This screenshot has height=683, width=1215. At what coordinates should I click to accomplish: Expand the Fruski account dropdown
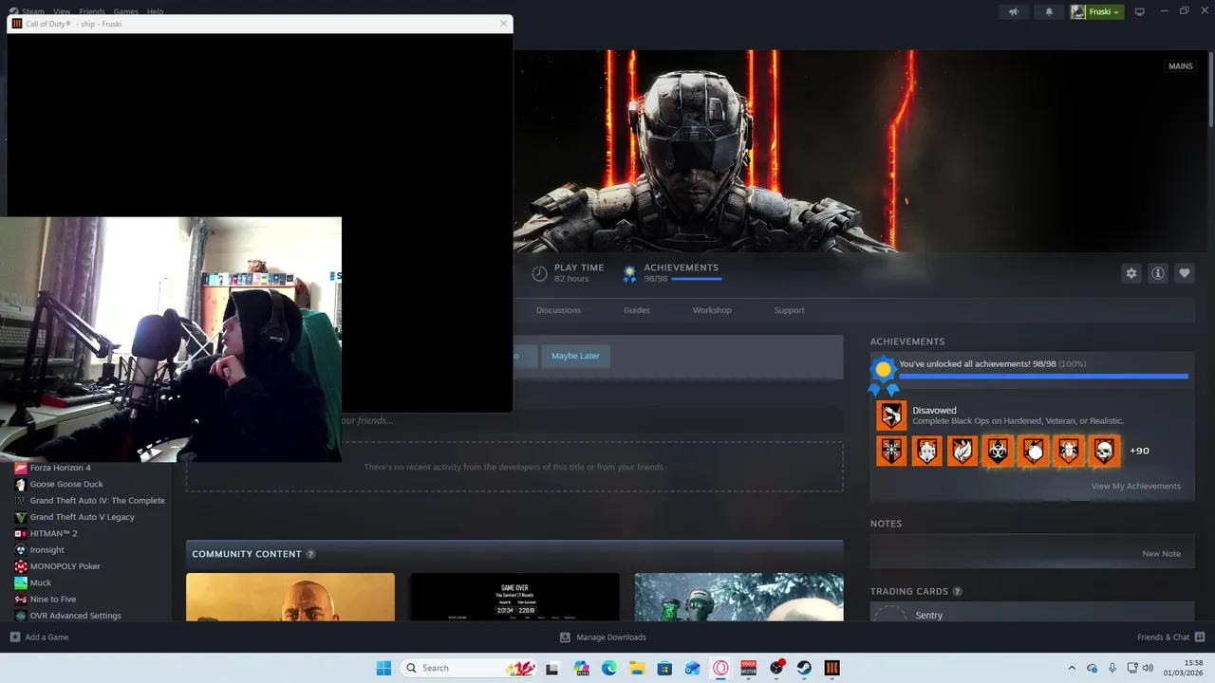(1097, 11)
